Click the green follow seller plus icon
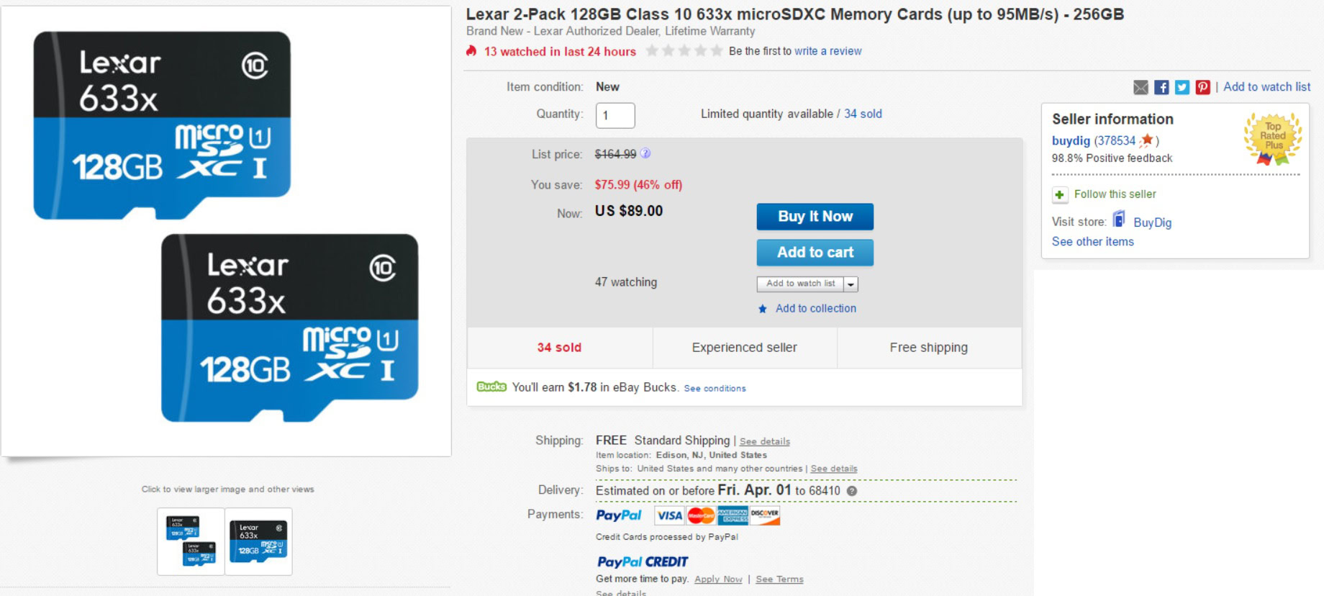The width and height of the screenshot is (1324, 596). (1059, 194)
